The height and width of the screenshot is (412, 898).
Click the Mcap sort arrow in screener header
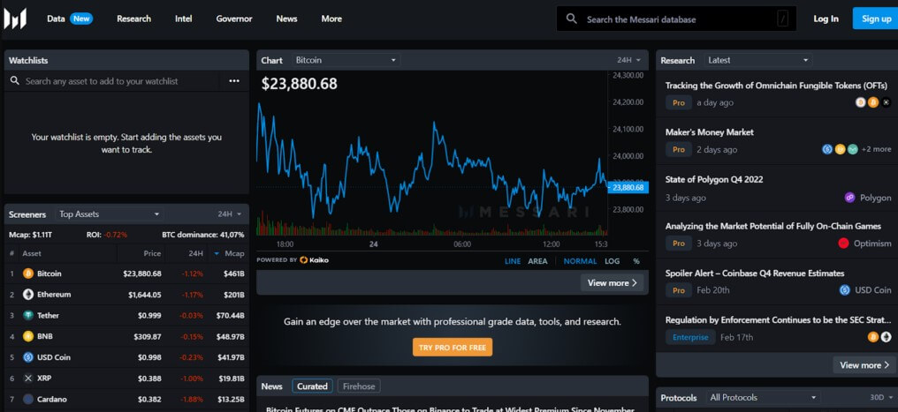click(217, 254)
